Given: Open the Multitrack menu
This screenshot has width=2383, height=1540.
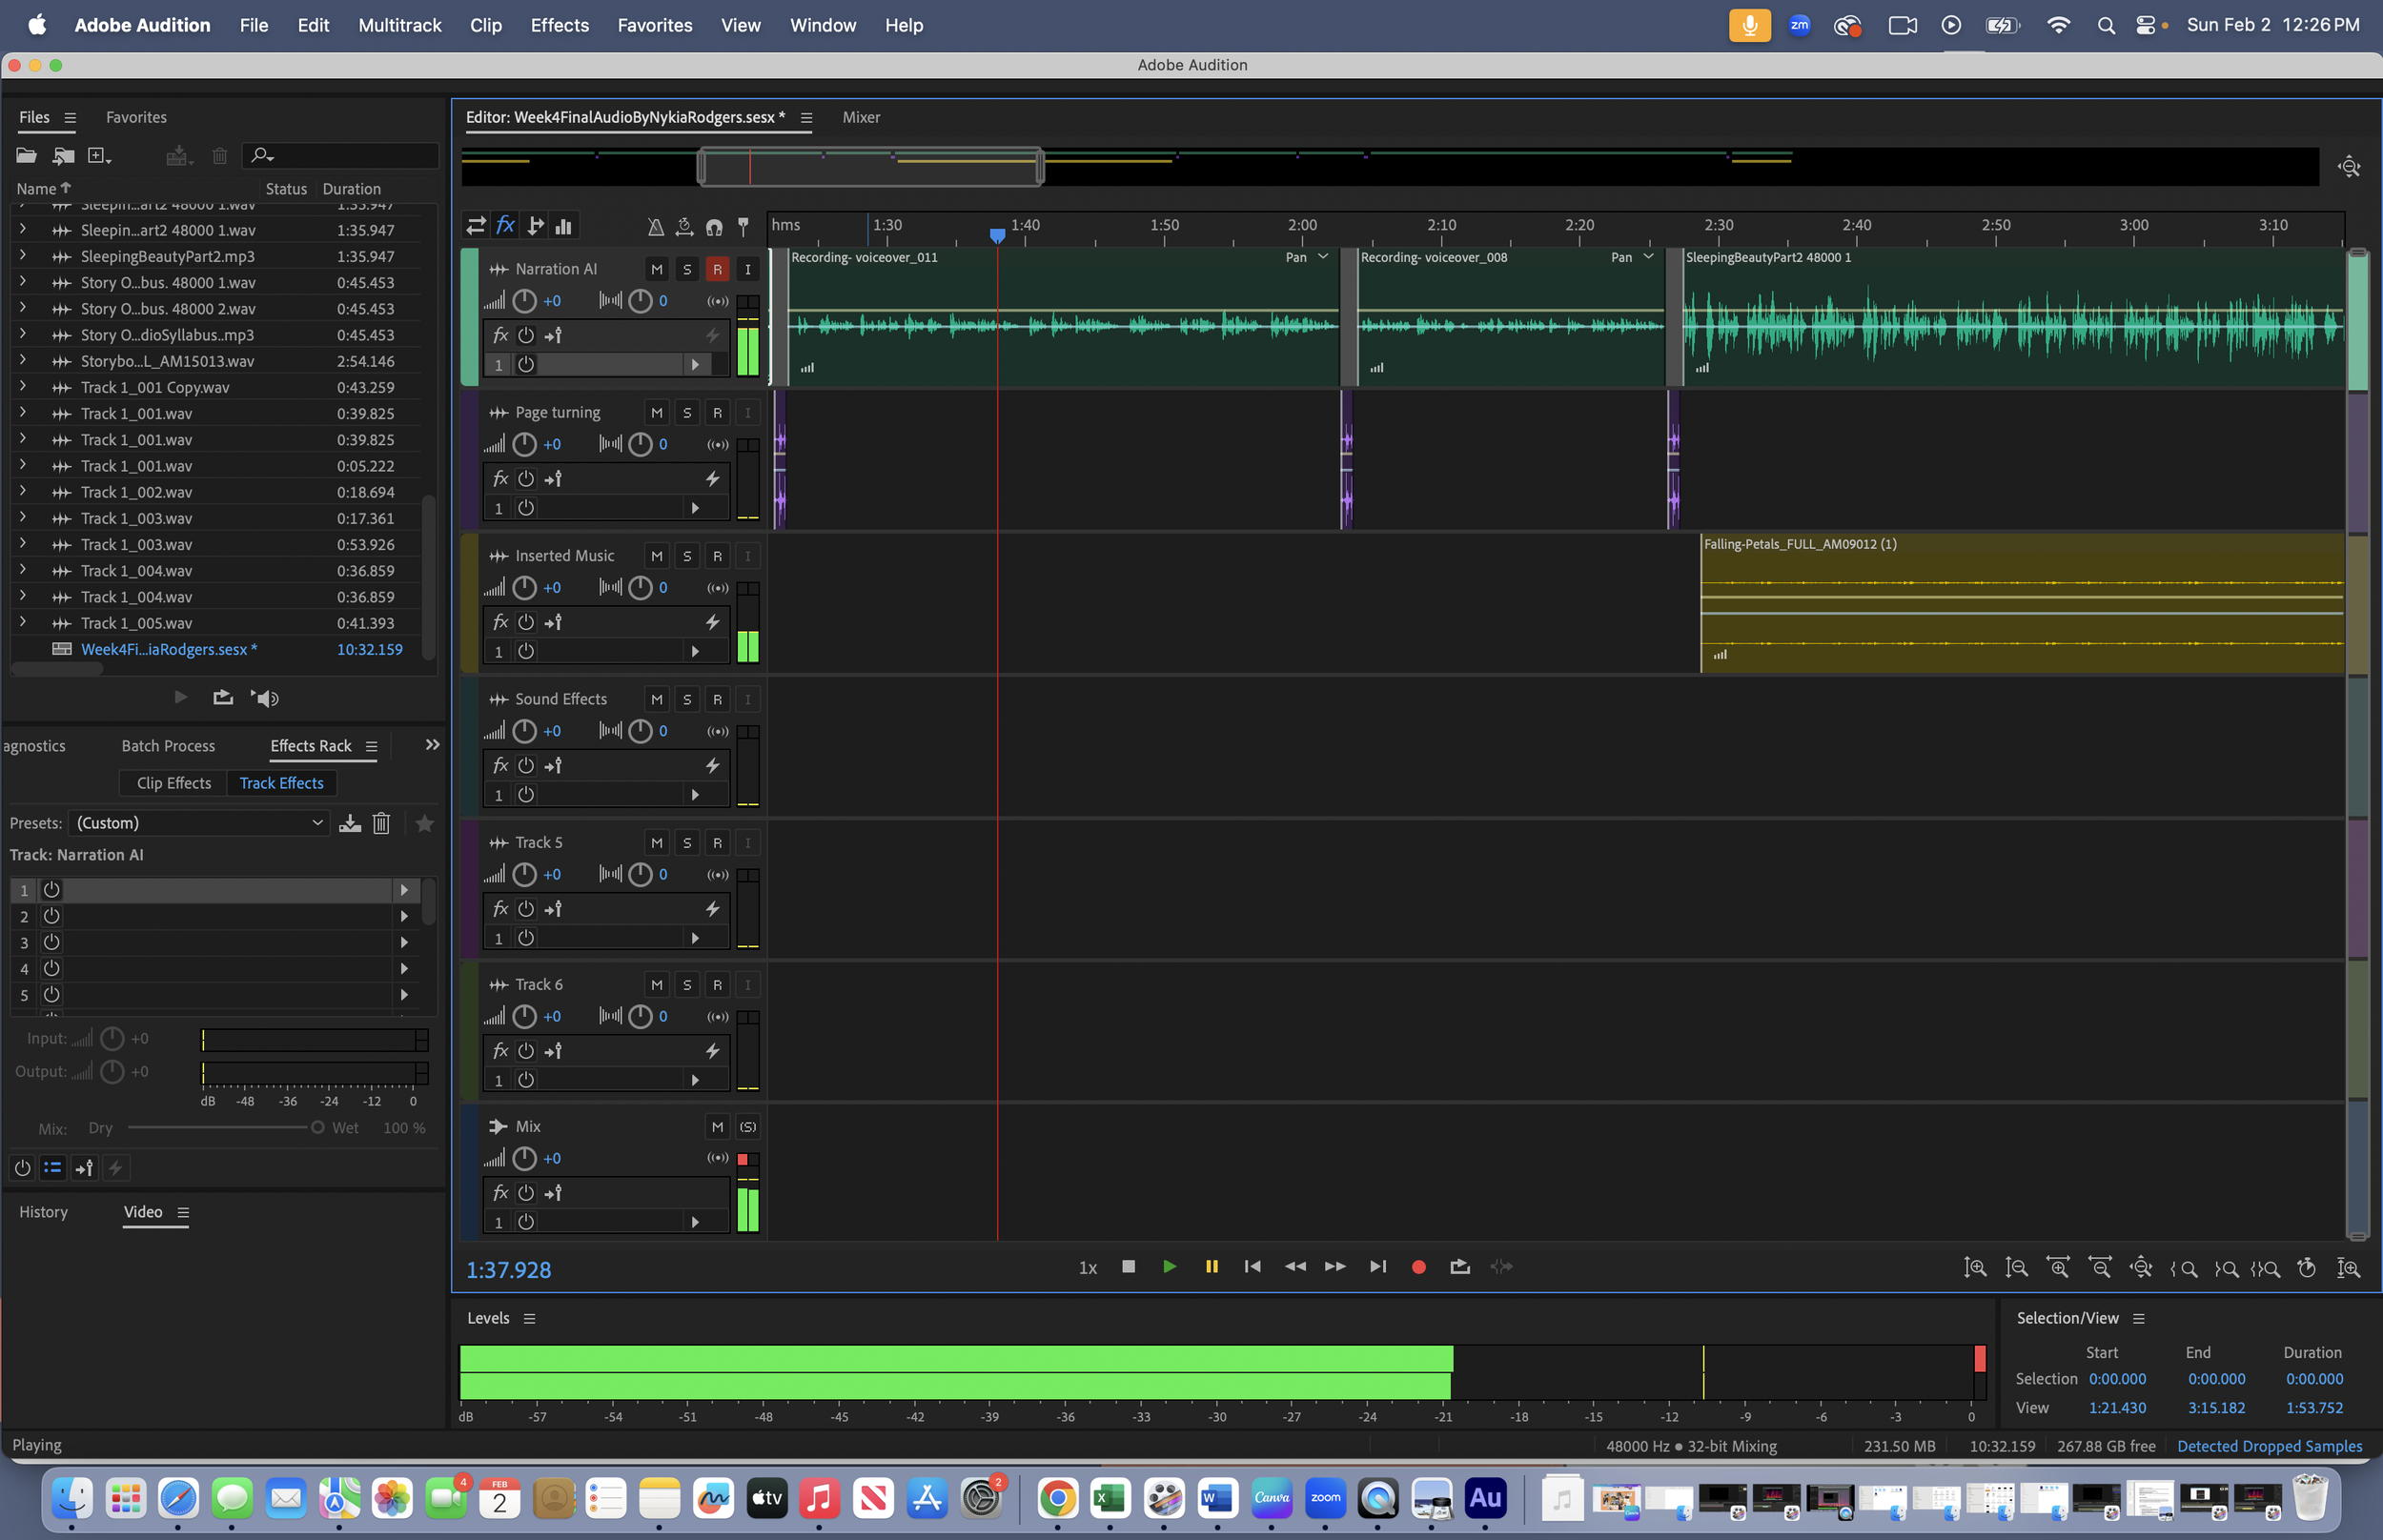Looking at the screenshot, I should (399, 25).
